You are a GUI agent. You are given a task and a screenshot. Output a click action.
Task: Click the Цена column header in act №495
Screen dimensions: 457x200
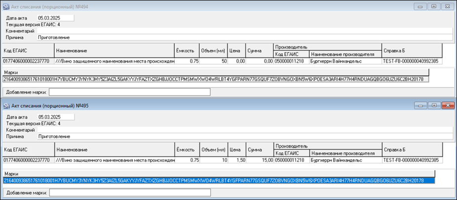(x=236, y=149)
